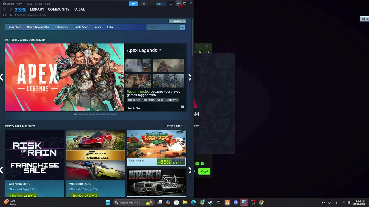The height and width of the screenshot is (207, 369).
Task: Switch Steam to Big Picture mode icon
Action: click(171, 4)
